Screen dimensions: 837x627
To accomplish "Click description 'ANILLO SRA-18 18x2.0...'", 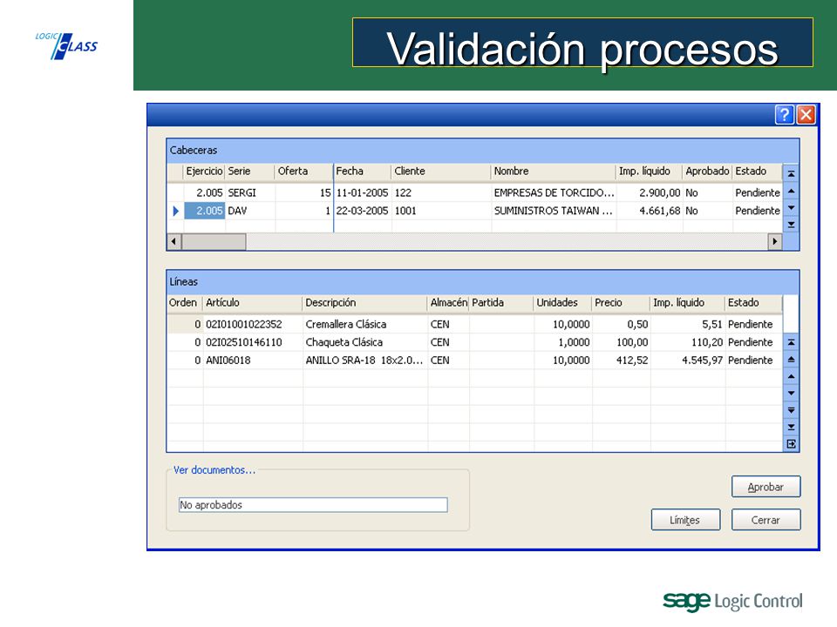I will click(x=365, y=361).
